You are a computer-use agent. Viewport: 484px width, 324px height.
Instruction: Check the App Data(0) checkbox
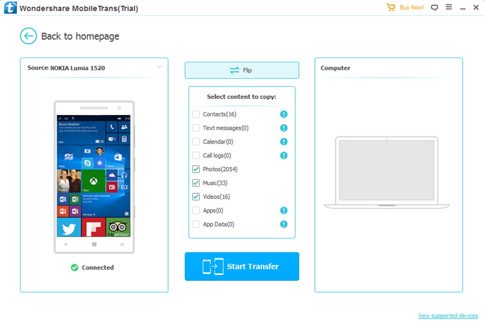coord(196,224)
